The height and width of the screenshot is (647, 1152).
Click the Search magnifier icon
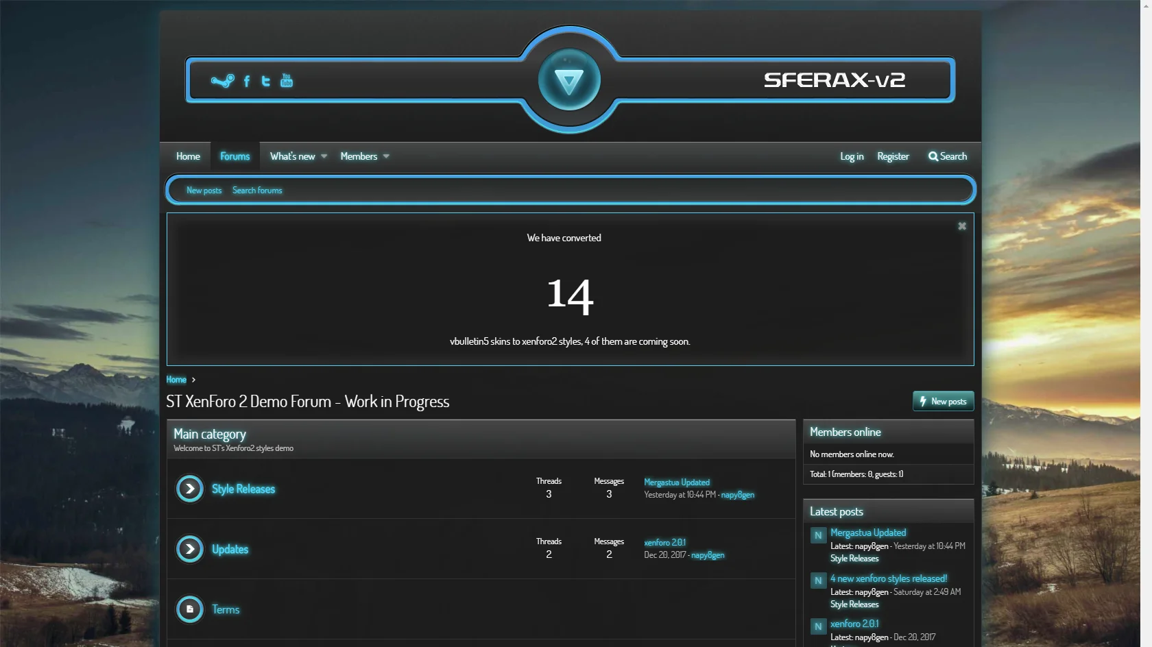[933, 156]
